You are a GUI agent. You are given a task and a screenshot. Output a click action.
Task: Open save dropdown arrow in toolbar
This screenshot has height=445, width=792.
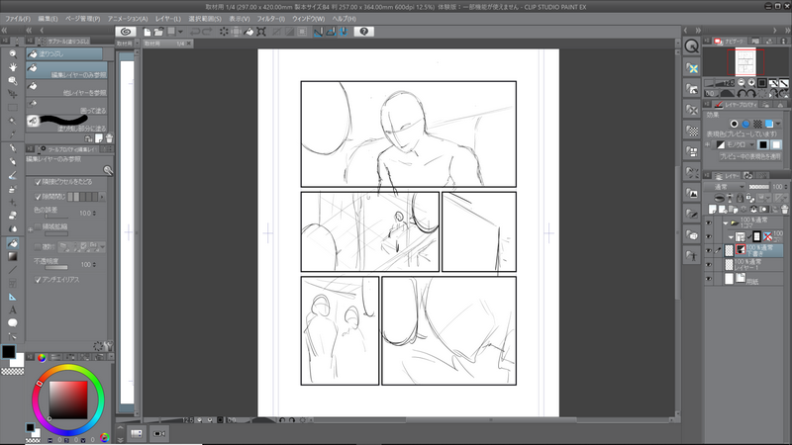[x=180, y=32]
